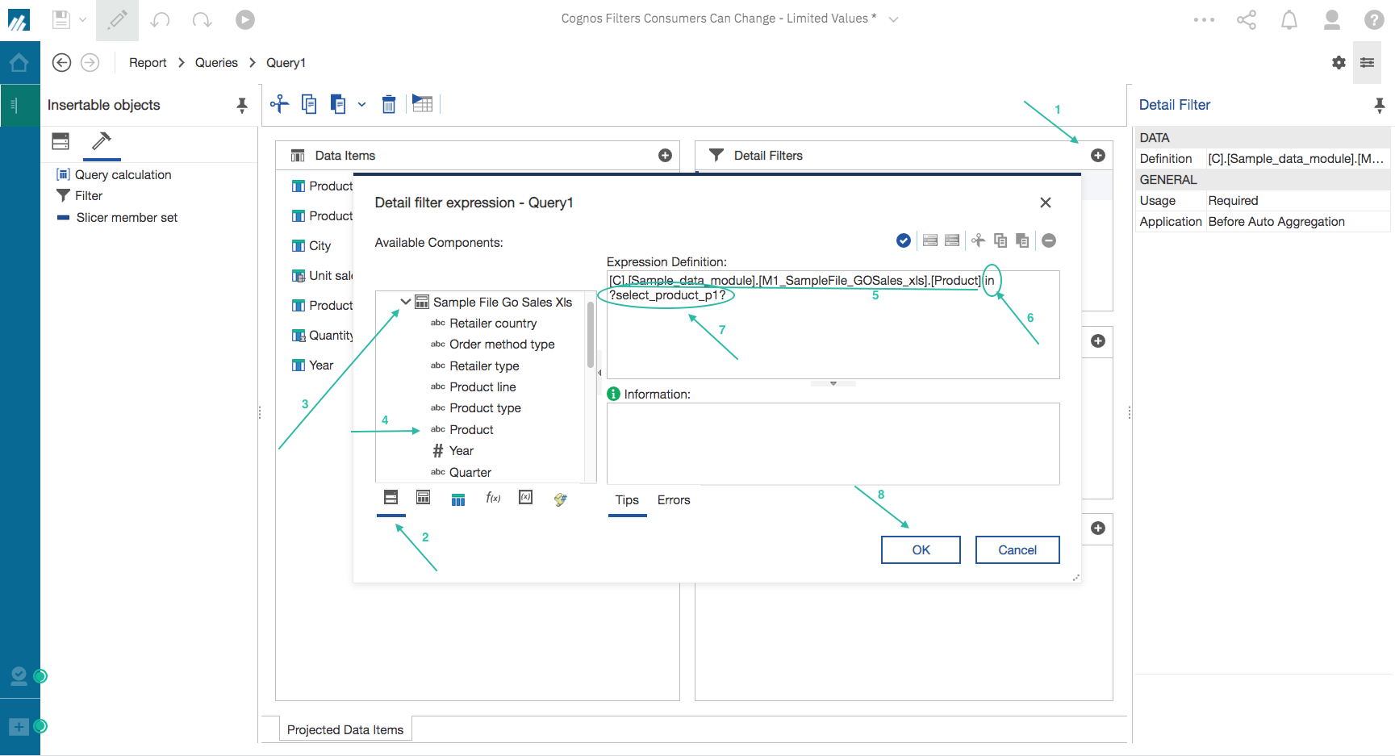Validate the expression with check icon

(904, 240)
